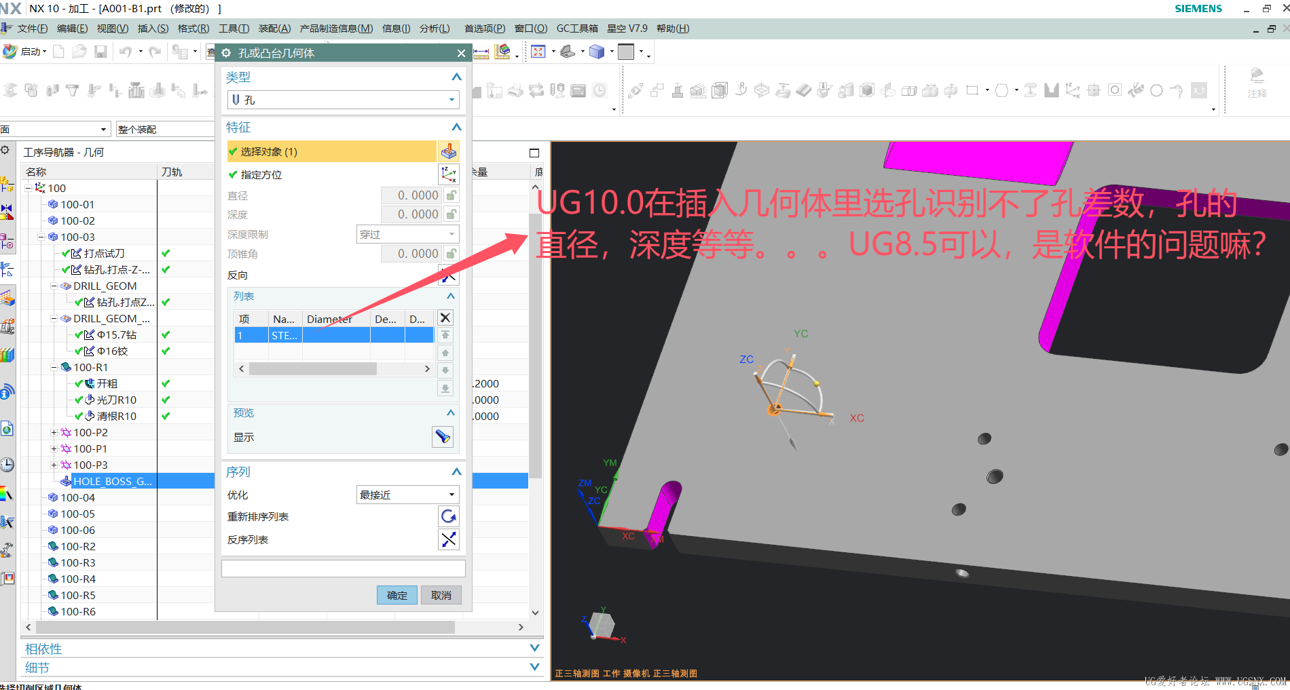Close the 孔或凸台几何体 dialog
The height and width of the screenshot is (690, 1290).
pos(461,53)
